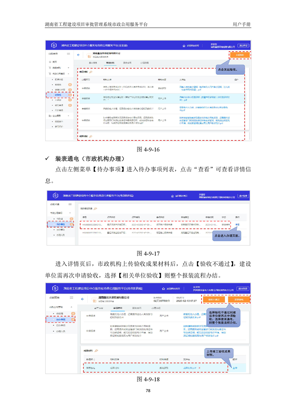Click the heading 装表通电（市政机构办理）
This screenshot has height=419, width=296.
[x=90, y=159]
